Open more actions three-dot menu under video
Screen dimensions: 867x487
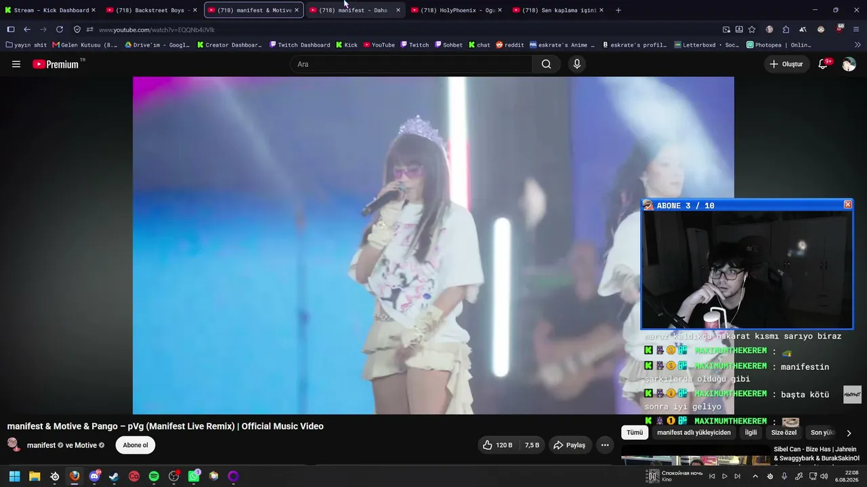point(605,445)
